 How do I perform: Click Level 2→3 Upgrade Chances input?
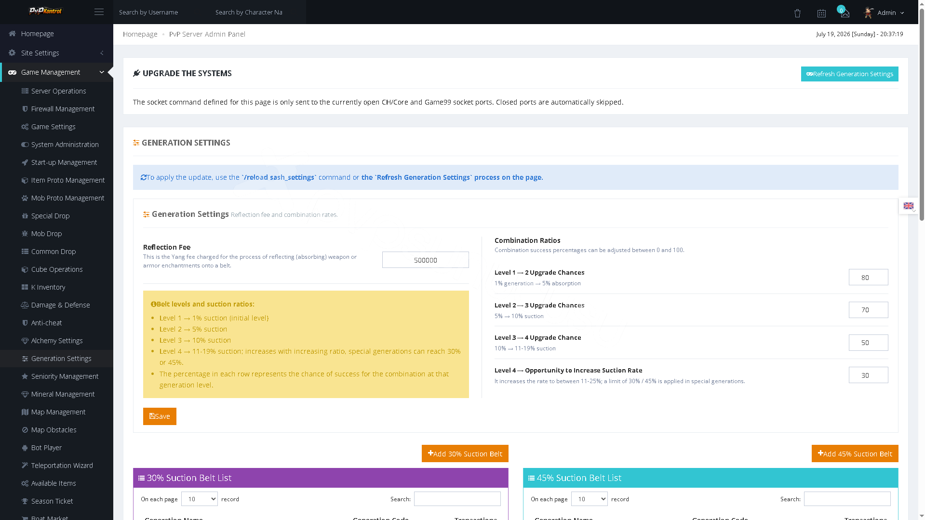(x=868, y=310)
